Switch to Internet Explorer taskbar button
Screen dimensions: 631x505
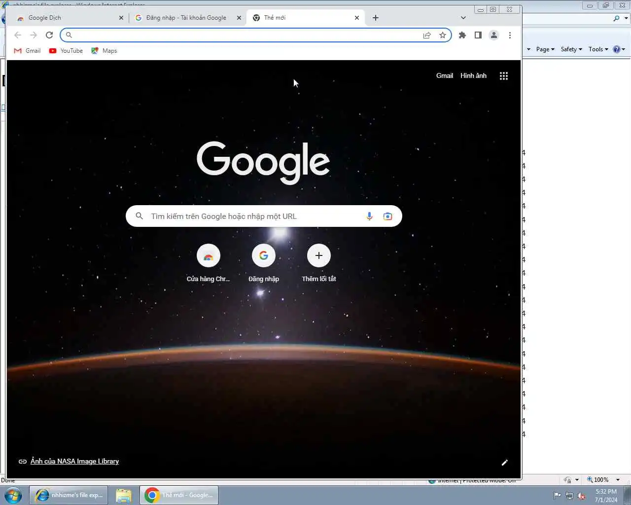[69, 495]
